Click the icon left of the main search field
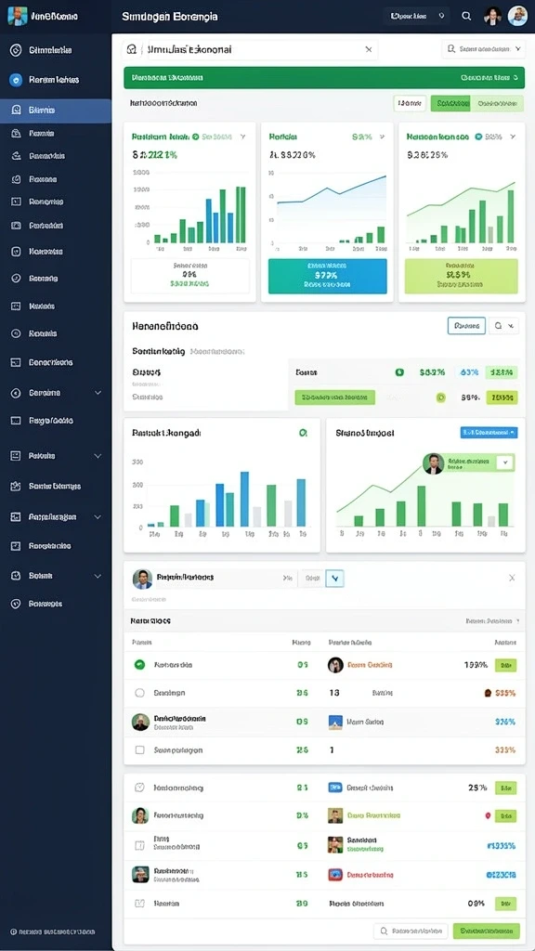Viewport: 535px width, 951px height. (132, 50)
